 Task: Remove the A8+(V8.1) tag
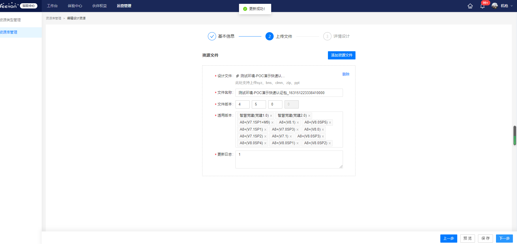[298, 123]
